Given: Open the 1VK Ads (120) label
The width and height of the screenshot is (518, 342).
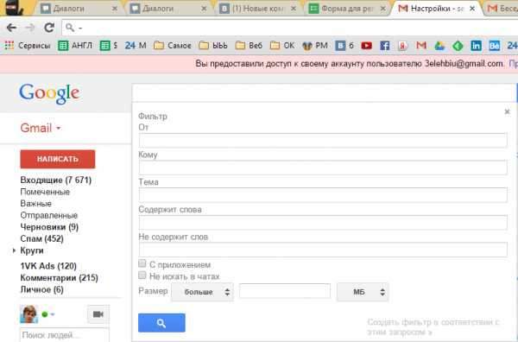Looking at the screenshot, I should coord(48,266).
